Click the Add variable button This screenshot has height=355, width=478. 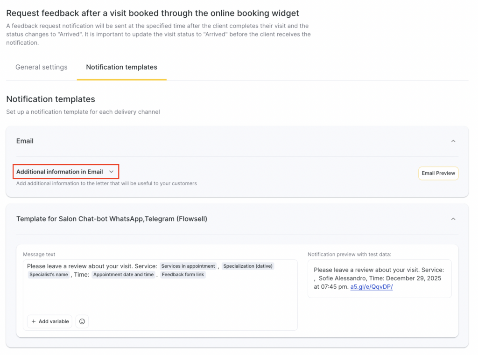[x=50, y=321]
